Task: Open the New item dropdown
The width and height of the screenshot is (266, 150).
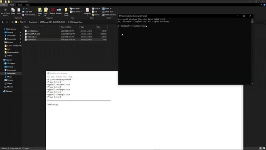Action: pos(75,8)
